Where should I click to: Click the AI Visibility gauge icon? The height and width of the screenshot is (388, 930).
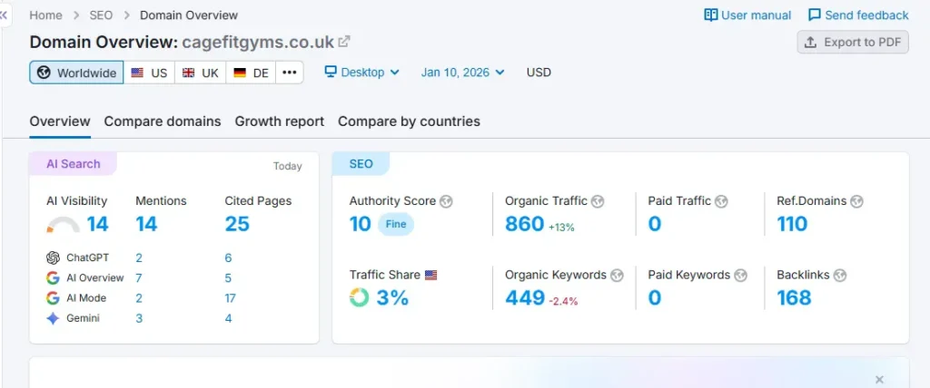tap(63, 225)
